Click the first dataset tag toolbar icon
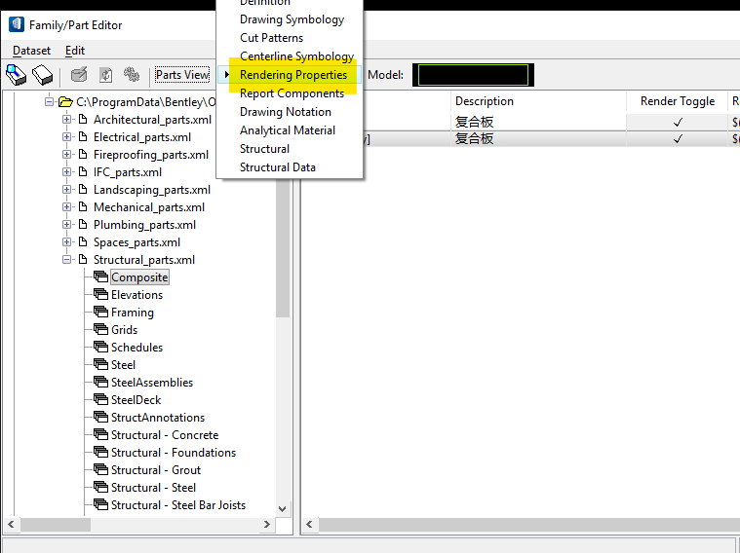 click(x=16, y=75)
